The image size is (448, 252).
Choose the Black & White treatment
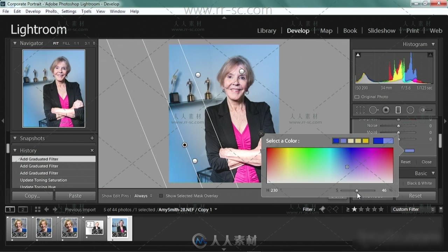click(x=419, y=183)
